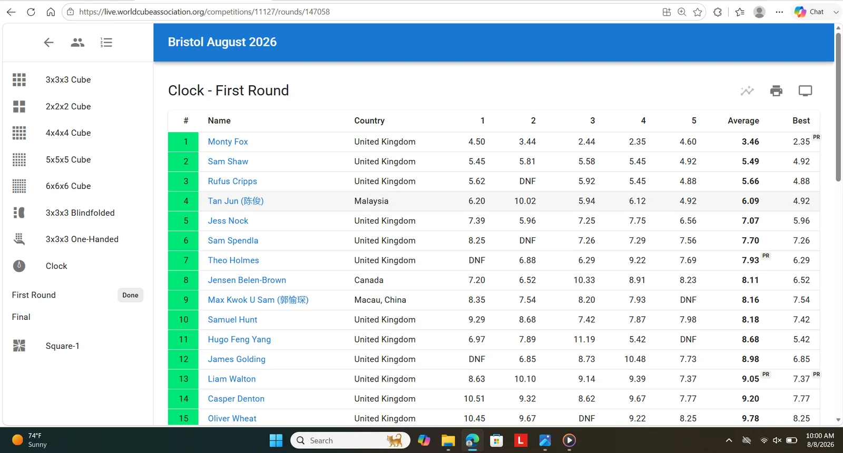Open Rufus Cripps's results link
The image size is (843, 453).
tap(232, 182)
